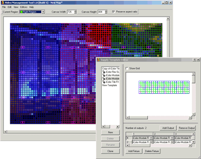Increase Canvas Height with the up arrow
Image resolution: width=201 pixels, height=159 pixels.
(x=106, y=11)
